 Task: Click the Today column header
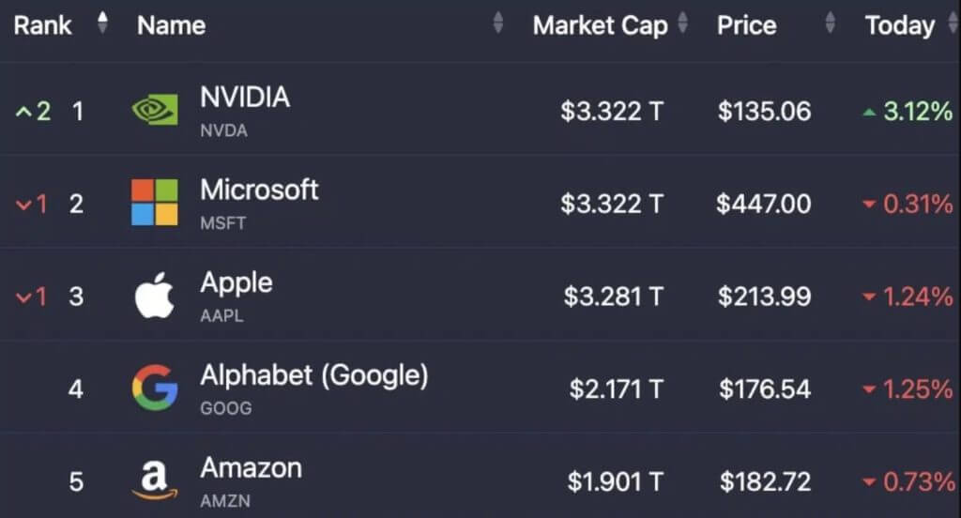coord(900,25)
